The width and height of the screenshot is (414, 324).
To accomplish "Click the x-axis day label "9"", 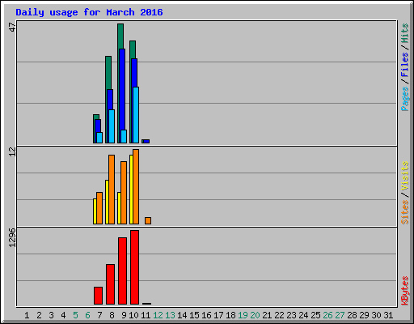I will [x=124, y=315].
